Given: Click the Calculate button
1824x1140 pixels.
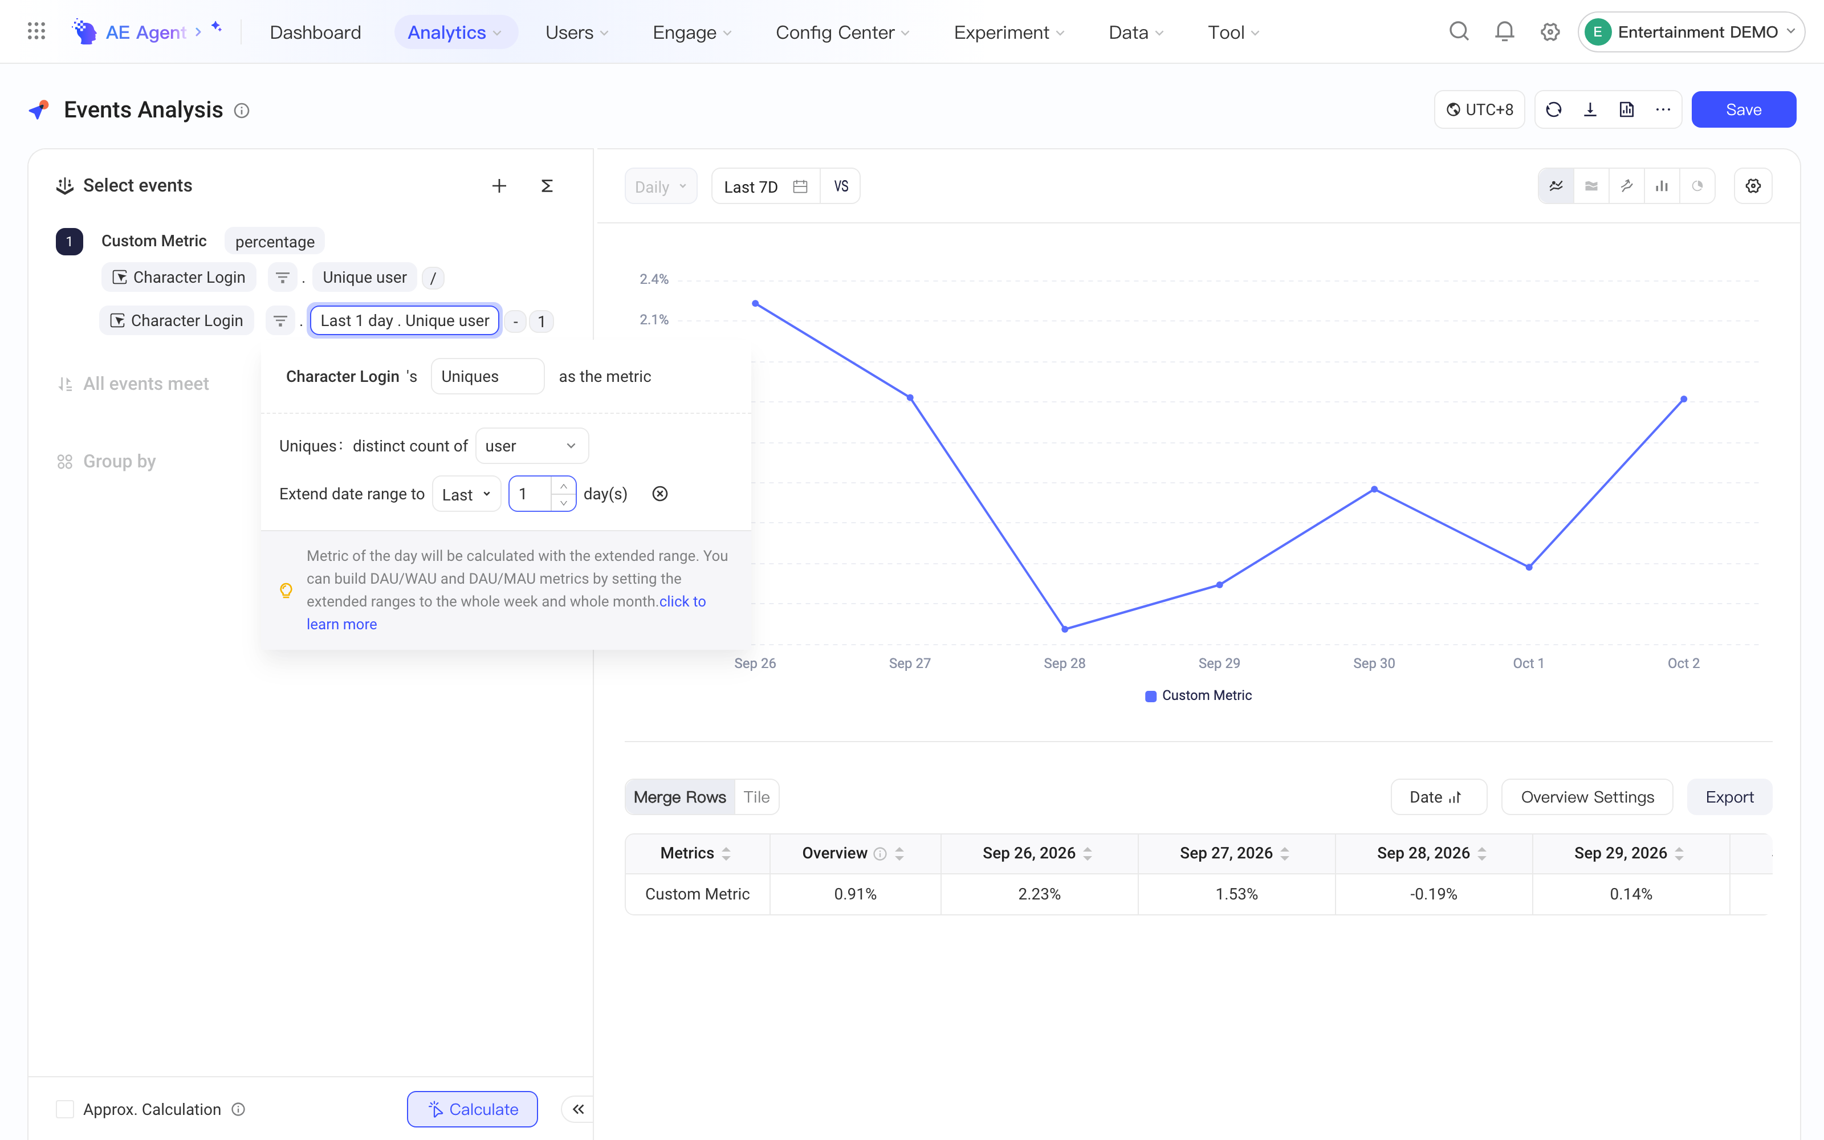Looking at the screenshot, I should click(473, 1109).
